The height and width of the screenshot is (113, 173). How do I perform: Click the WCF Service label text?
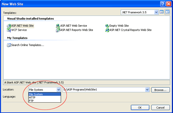(x=19, y=30)
